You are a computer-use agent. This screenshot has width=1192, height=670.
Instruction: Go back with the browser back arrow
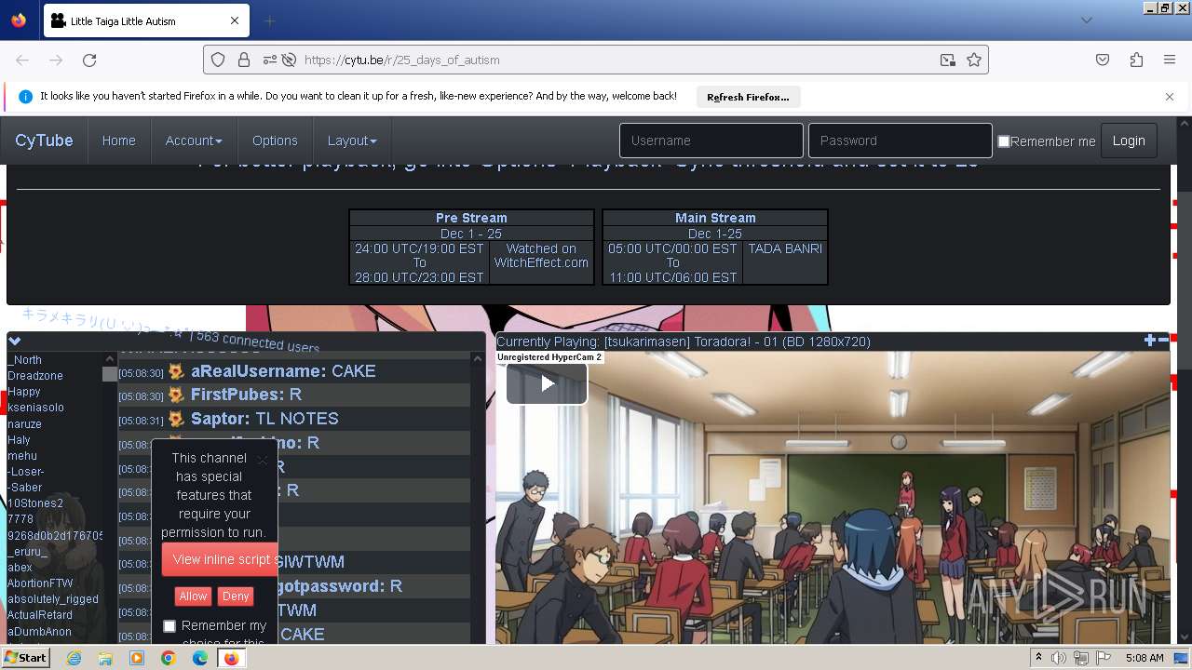pyautogui.click(x=22, y=60)
